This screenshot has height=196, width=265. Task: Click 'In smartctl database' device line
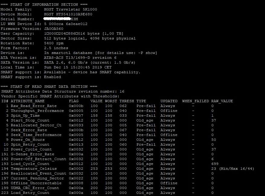point(101,53)
